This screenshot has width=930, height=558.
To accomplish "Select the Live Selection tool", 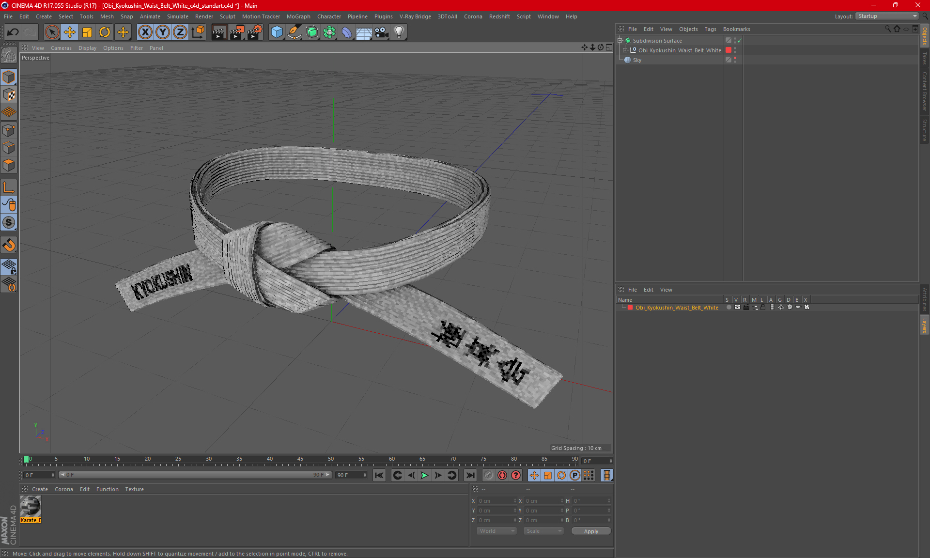I will click(52, 32).
